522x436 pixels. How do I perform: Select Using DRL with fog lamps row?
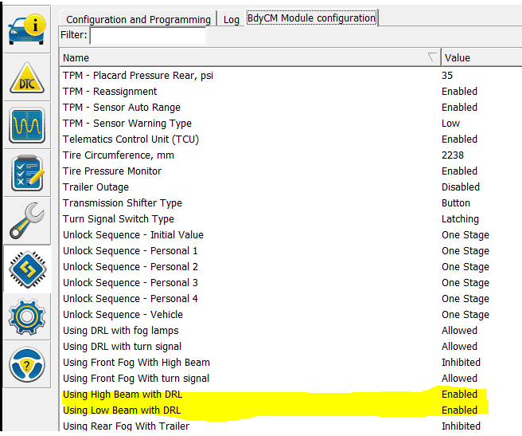[x=290, y=331]
